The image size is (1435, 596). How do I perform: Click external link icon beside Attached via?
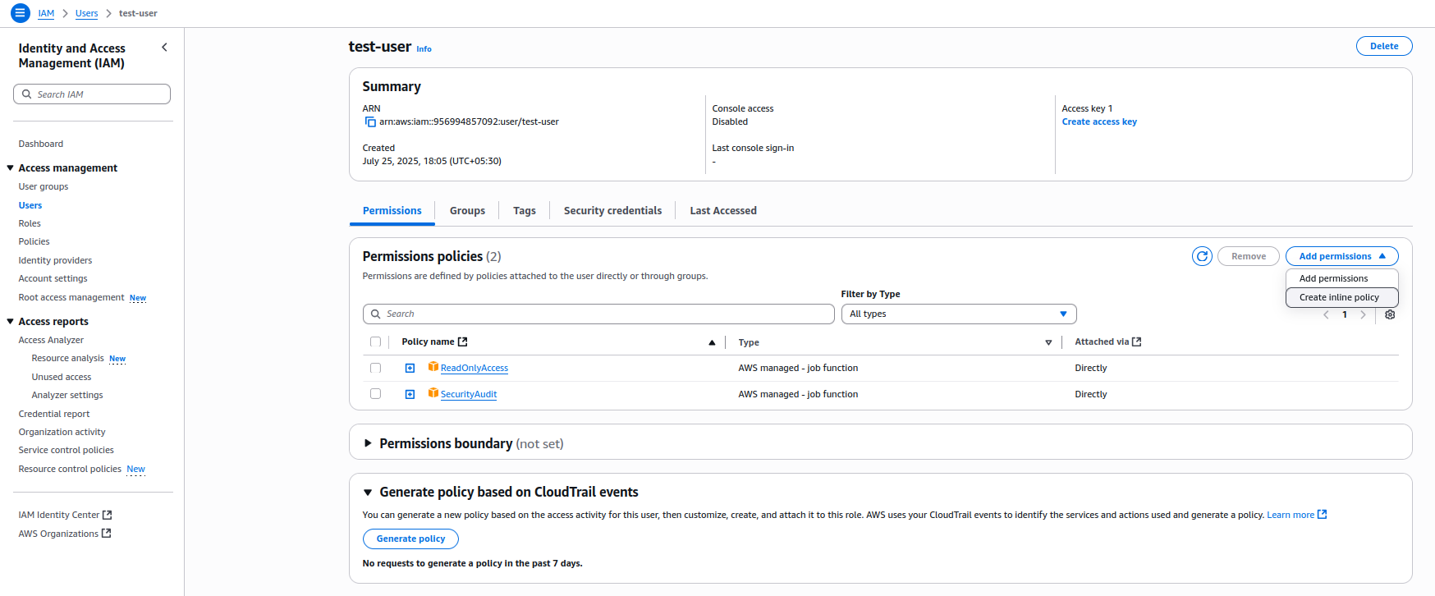(x=1137, y=342)
